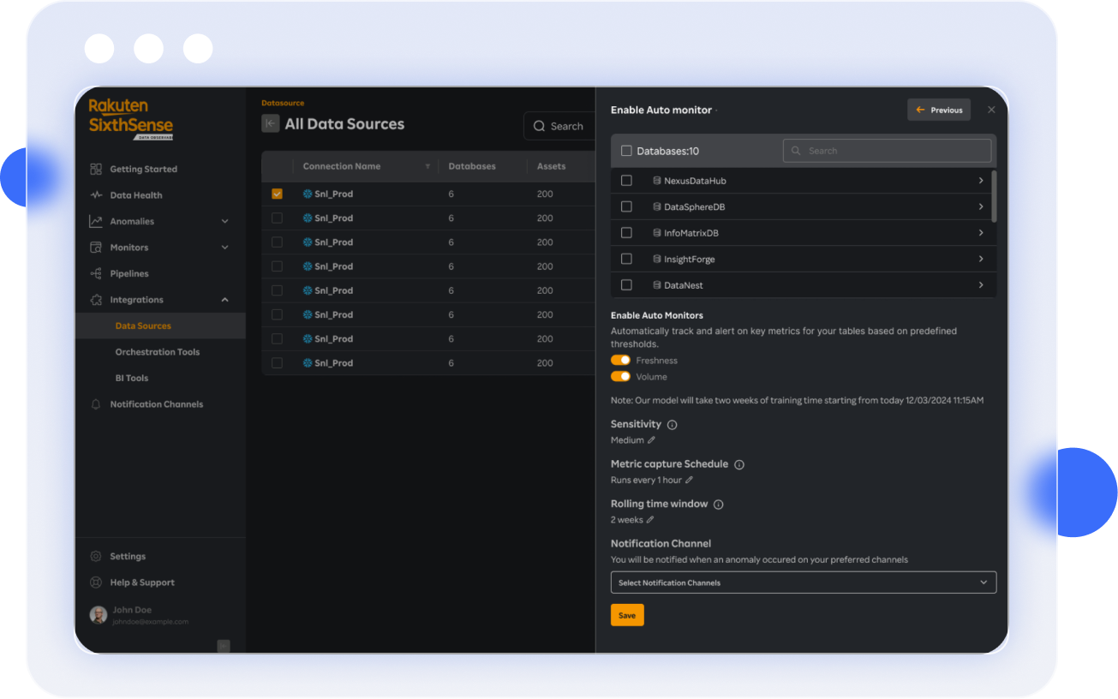Image resolution: width=1118 pixels, height=699 pixels.
Task: Check the NexusDataHub checkbox
Action: tap(626, 181)
